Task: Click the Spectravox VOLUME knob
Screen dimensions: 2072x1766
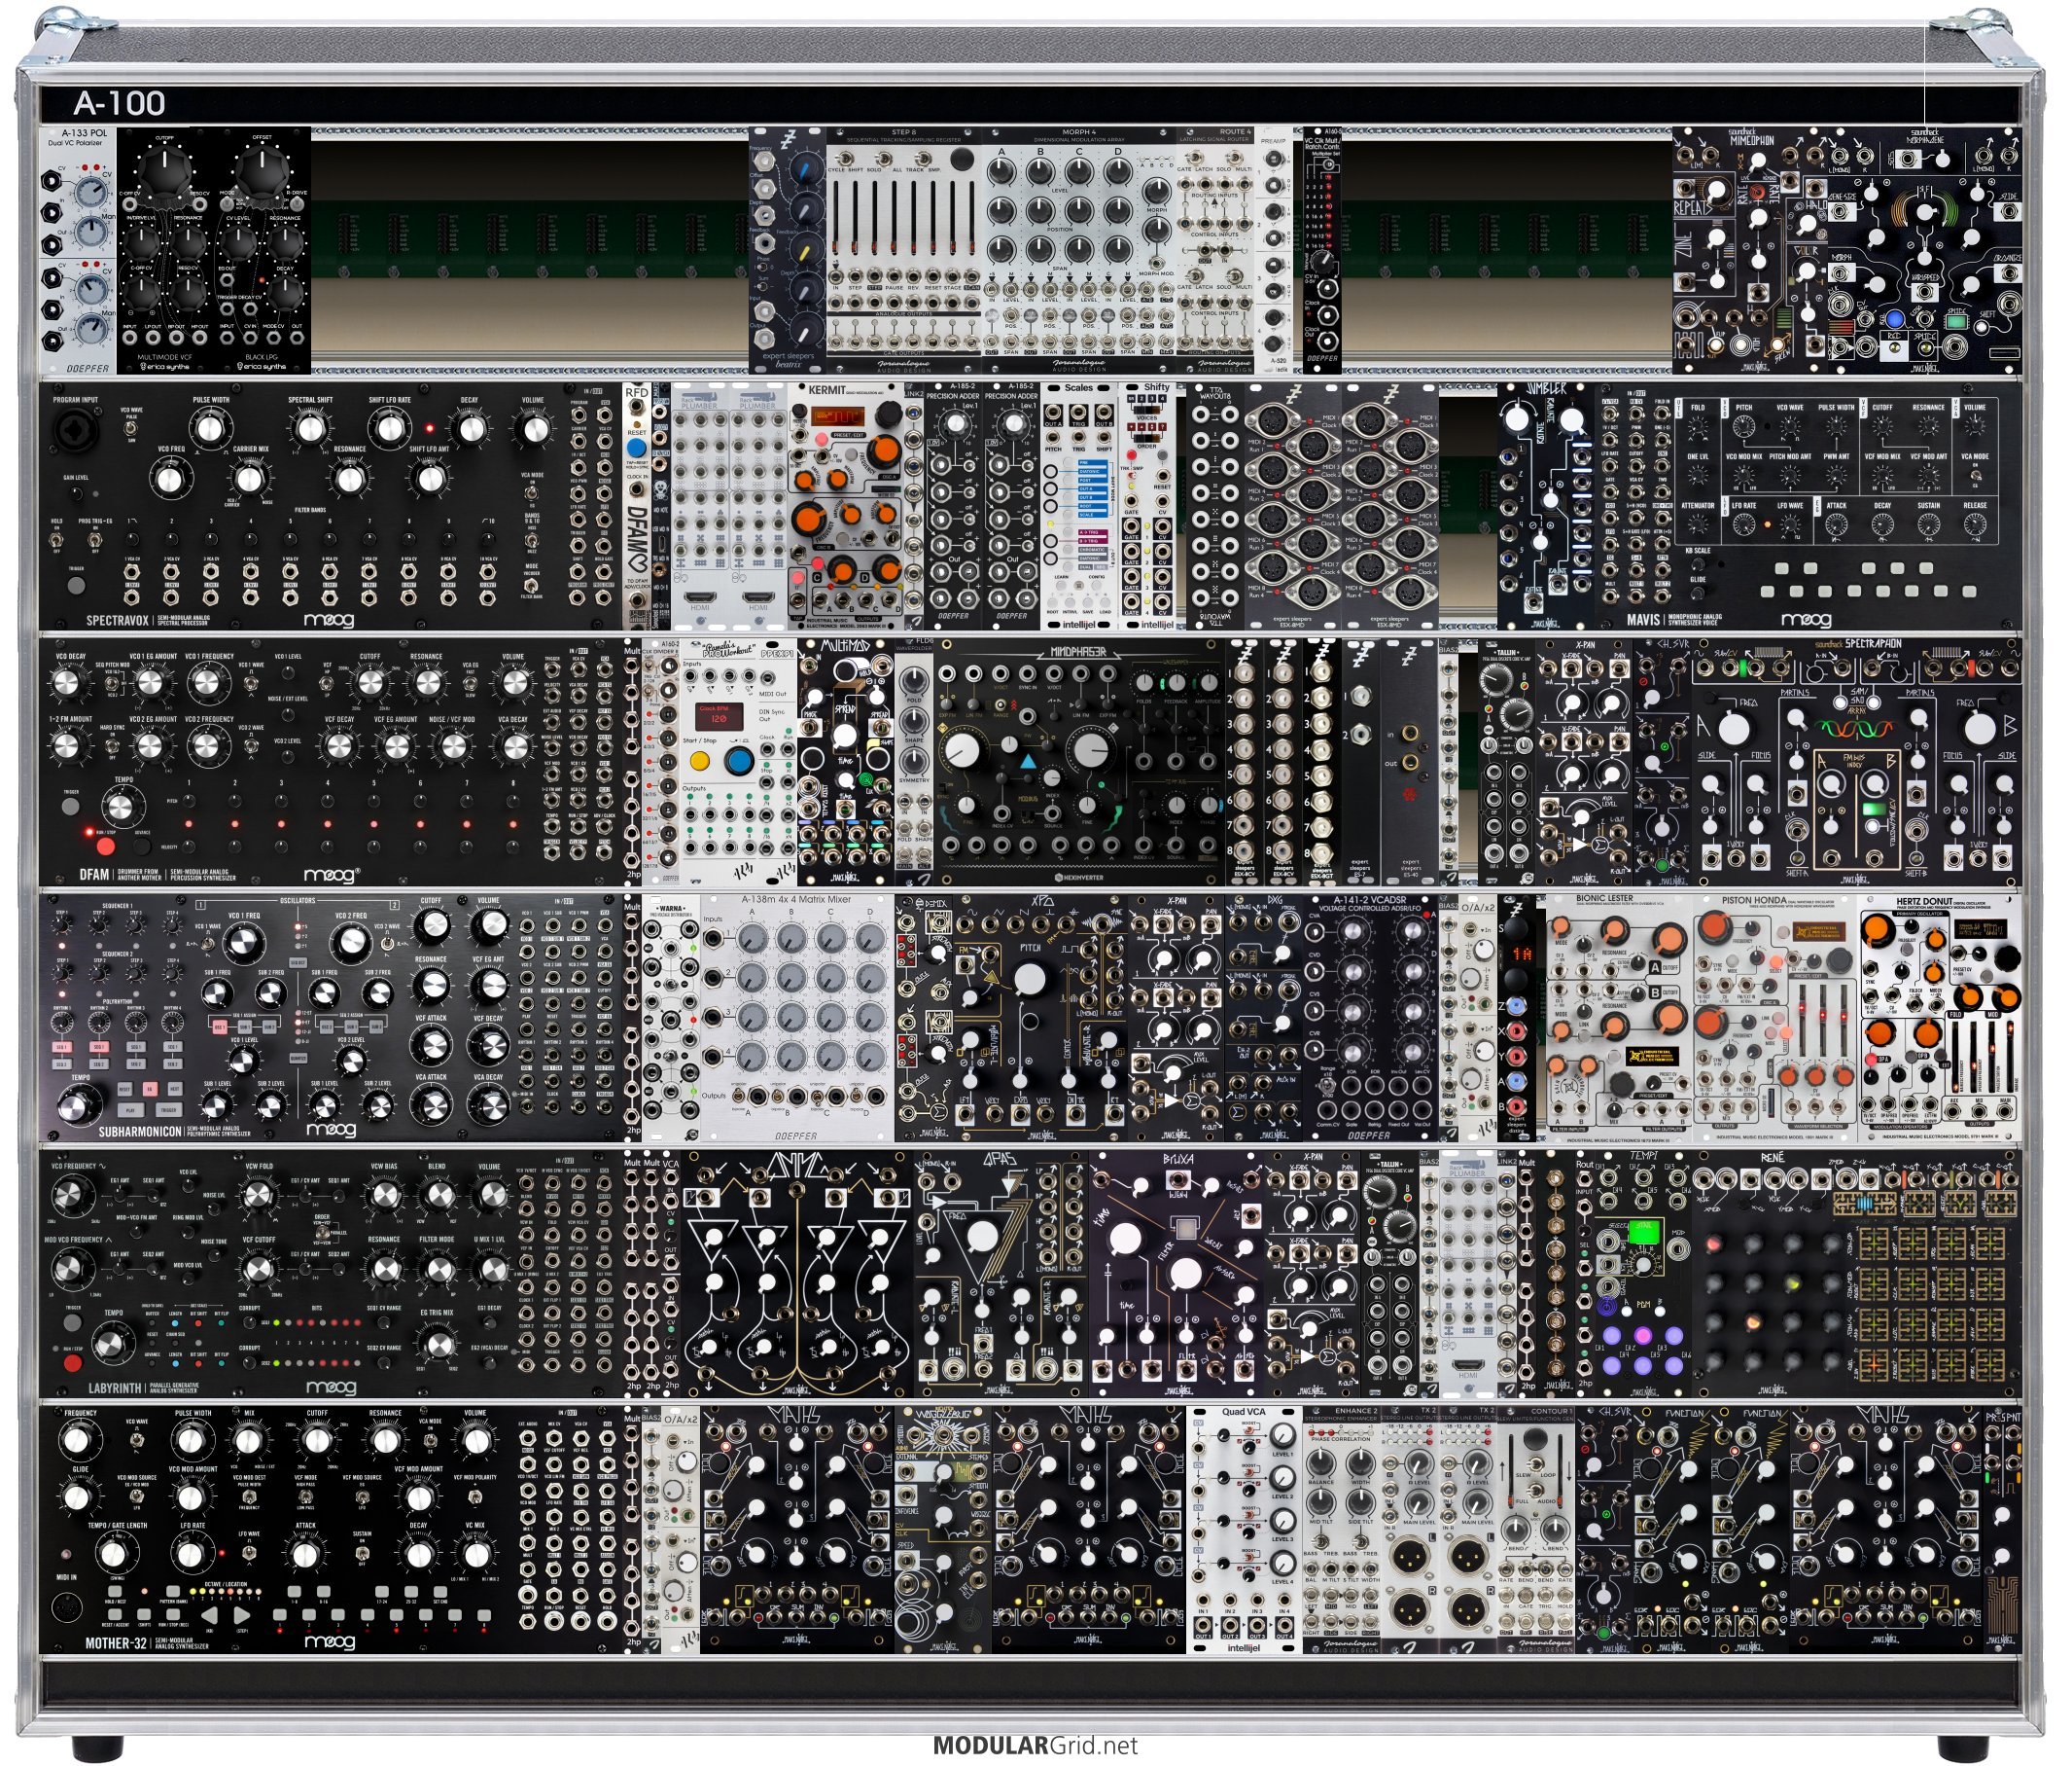Action: coord(534,429)
